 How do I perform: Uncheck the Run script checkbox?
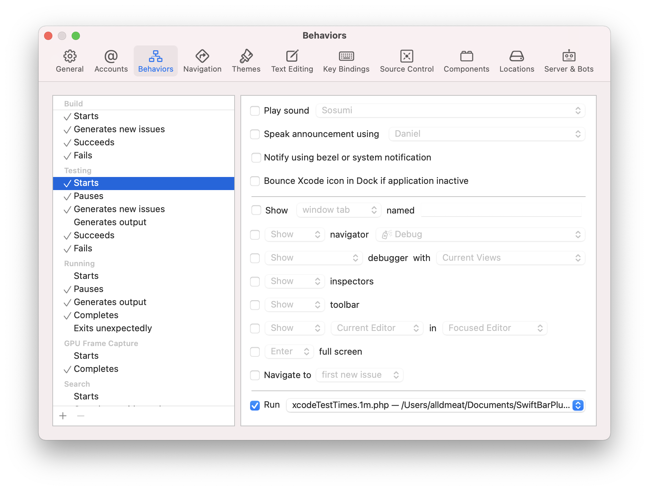pyautogui.click(x=255, y=406)
